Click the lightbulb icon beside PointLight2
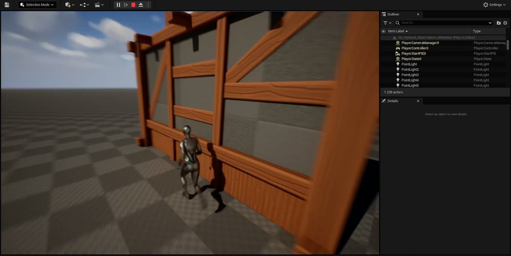This screenshot has height=256, width=511. click(398, 69)
